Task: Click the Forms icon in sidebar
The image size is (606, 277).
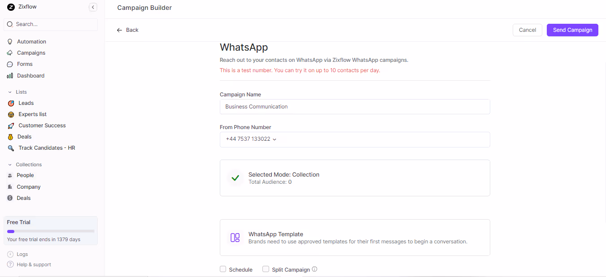Action: click(10, 64)
